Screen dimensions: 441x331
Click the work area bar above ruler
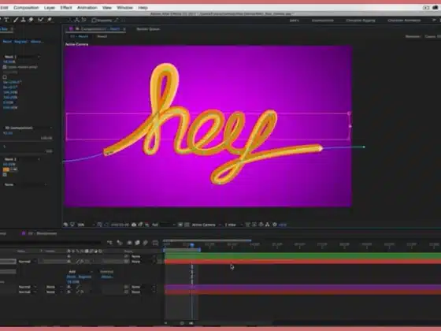click(207, 240)
